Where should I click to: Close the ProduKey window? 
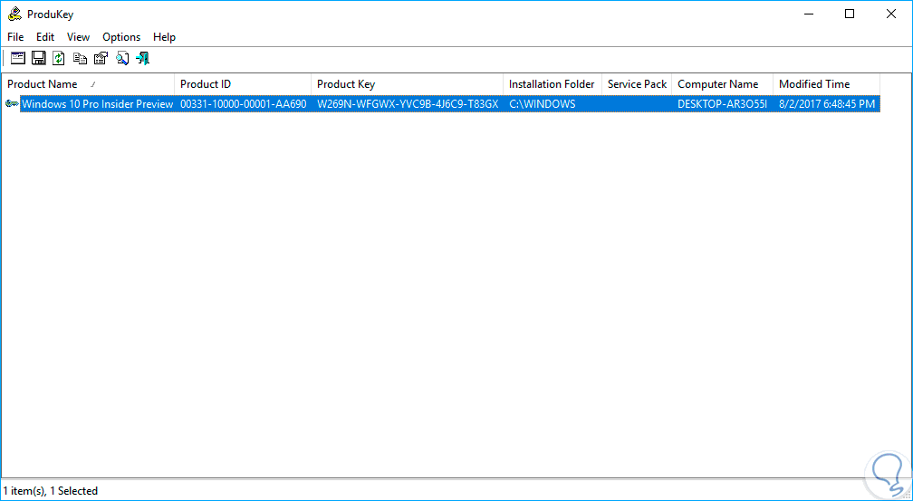(x=891, y=14)
